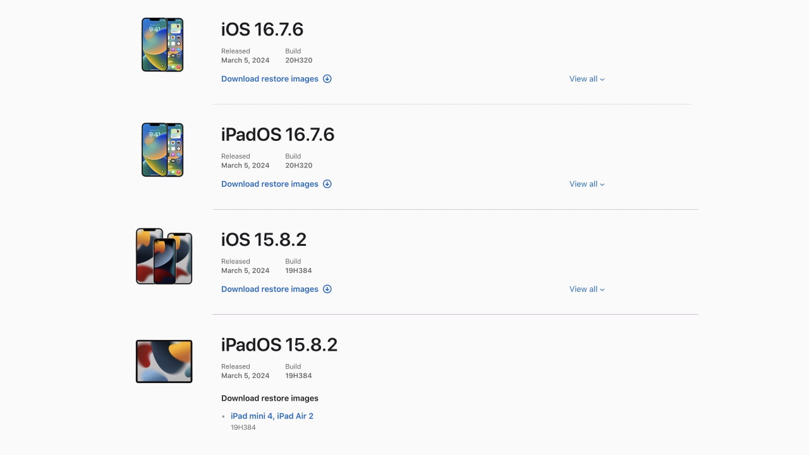Click the download arrow icon for iOS 15.8.2
This screenshot has height=455, width=809.
(327, 289)
